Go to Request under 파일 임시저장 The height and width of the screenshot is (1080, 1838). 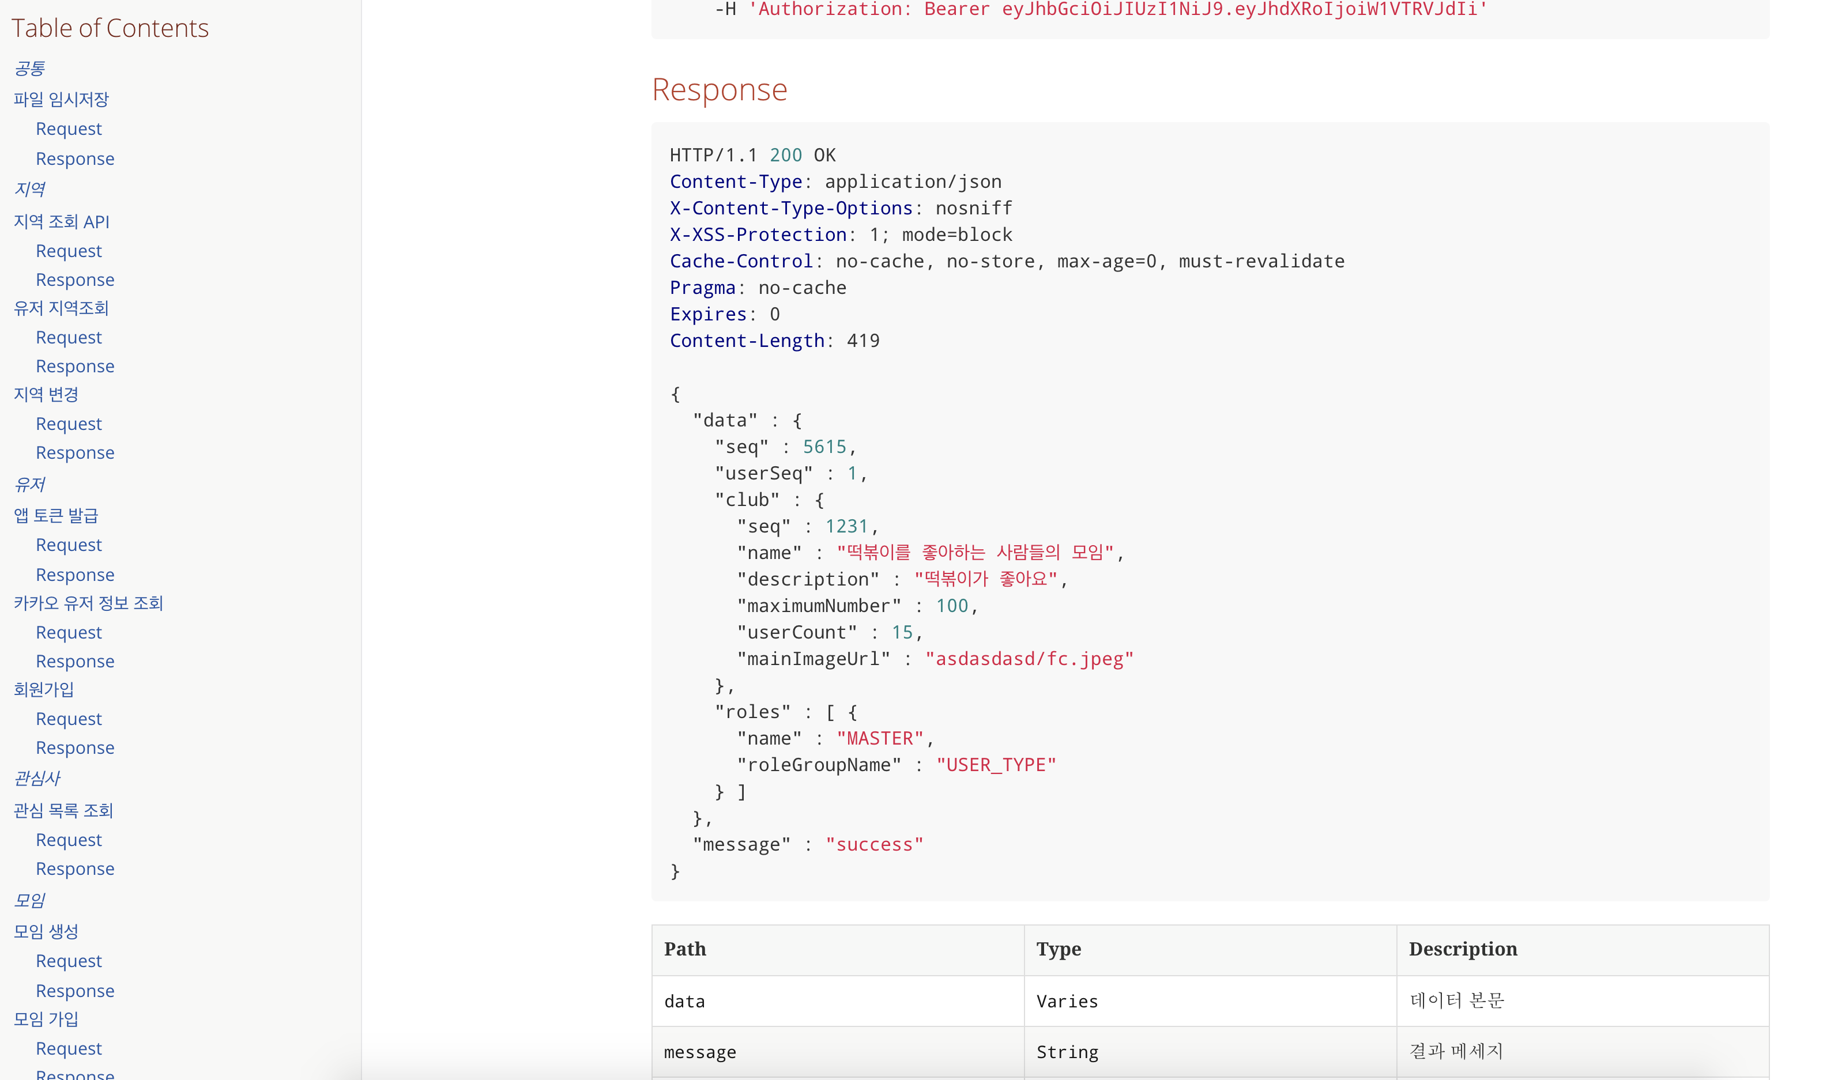(69, 129)
